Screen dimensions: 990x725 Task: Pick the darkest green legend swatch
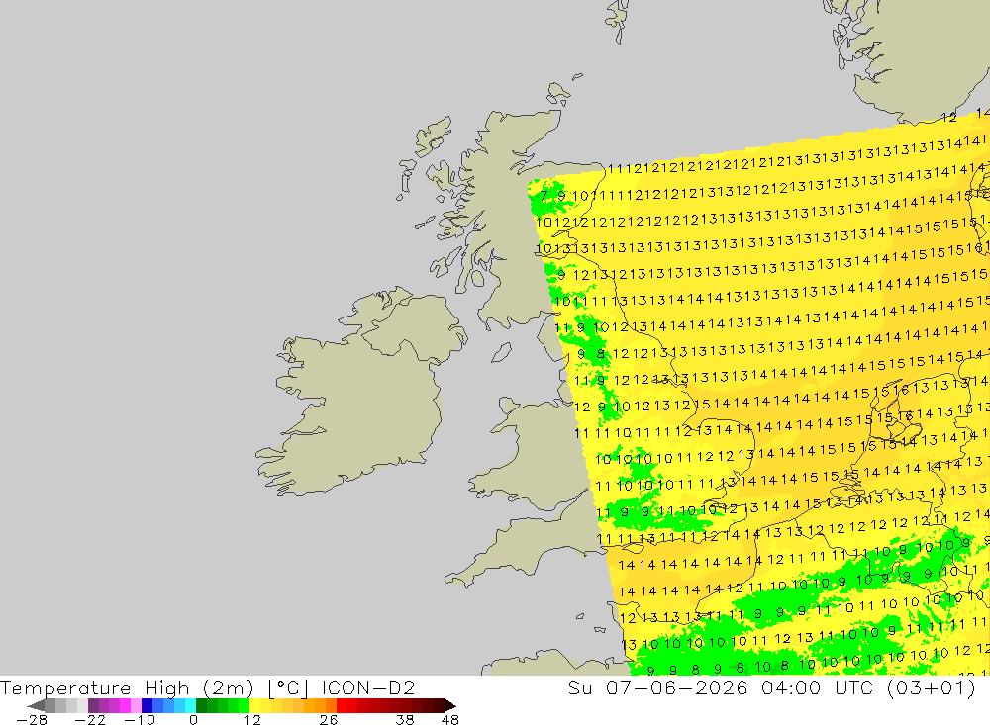(x=201, y=705)
